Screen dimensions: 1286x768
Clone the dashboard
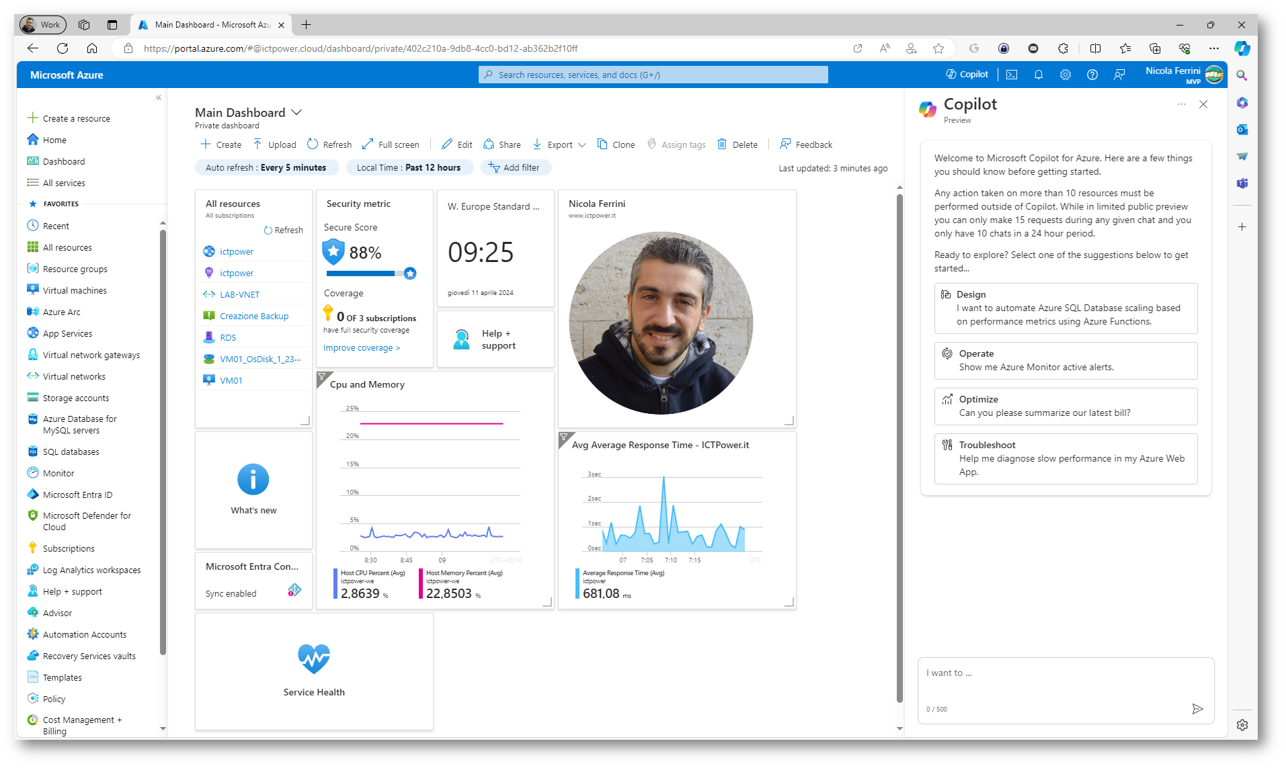[616, 144]
